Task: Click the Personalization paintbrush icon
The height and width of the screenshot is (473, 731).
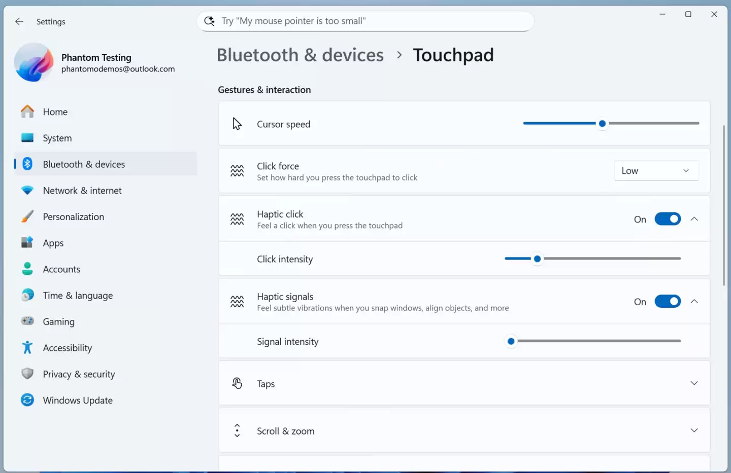Action: pyautogui.click(x=27, y=216)
